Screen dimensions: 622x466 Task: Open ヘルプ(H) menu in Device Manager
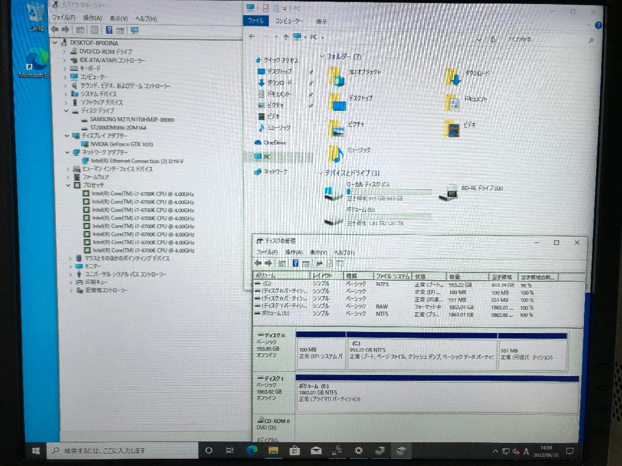point(146,19)
